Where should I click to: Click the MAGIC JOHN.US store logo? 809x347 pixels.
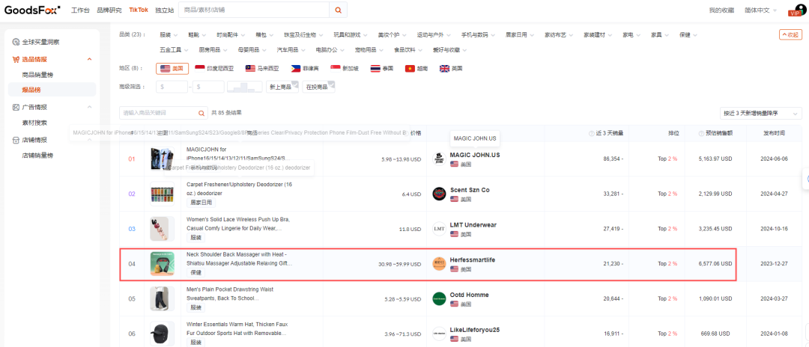coord(439,159)
